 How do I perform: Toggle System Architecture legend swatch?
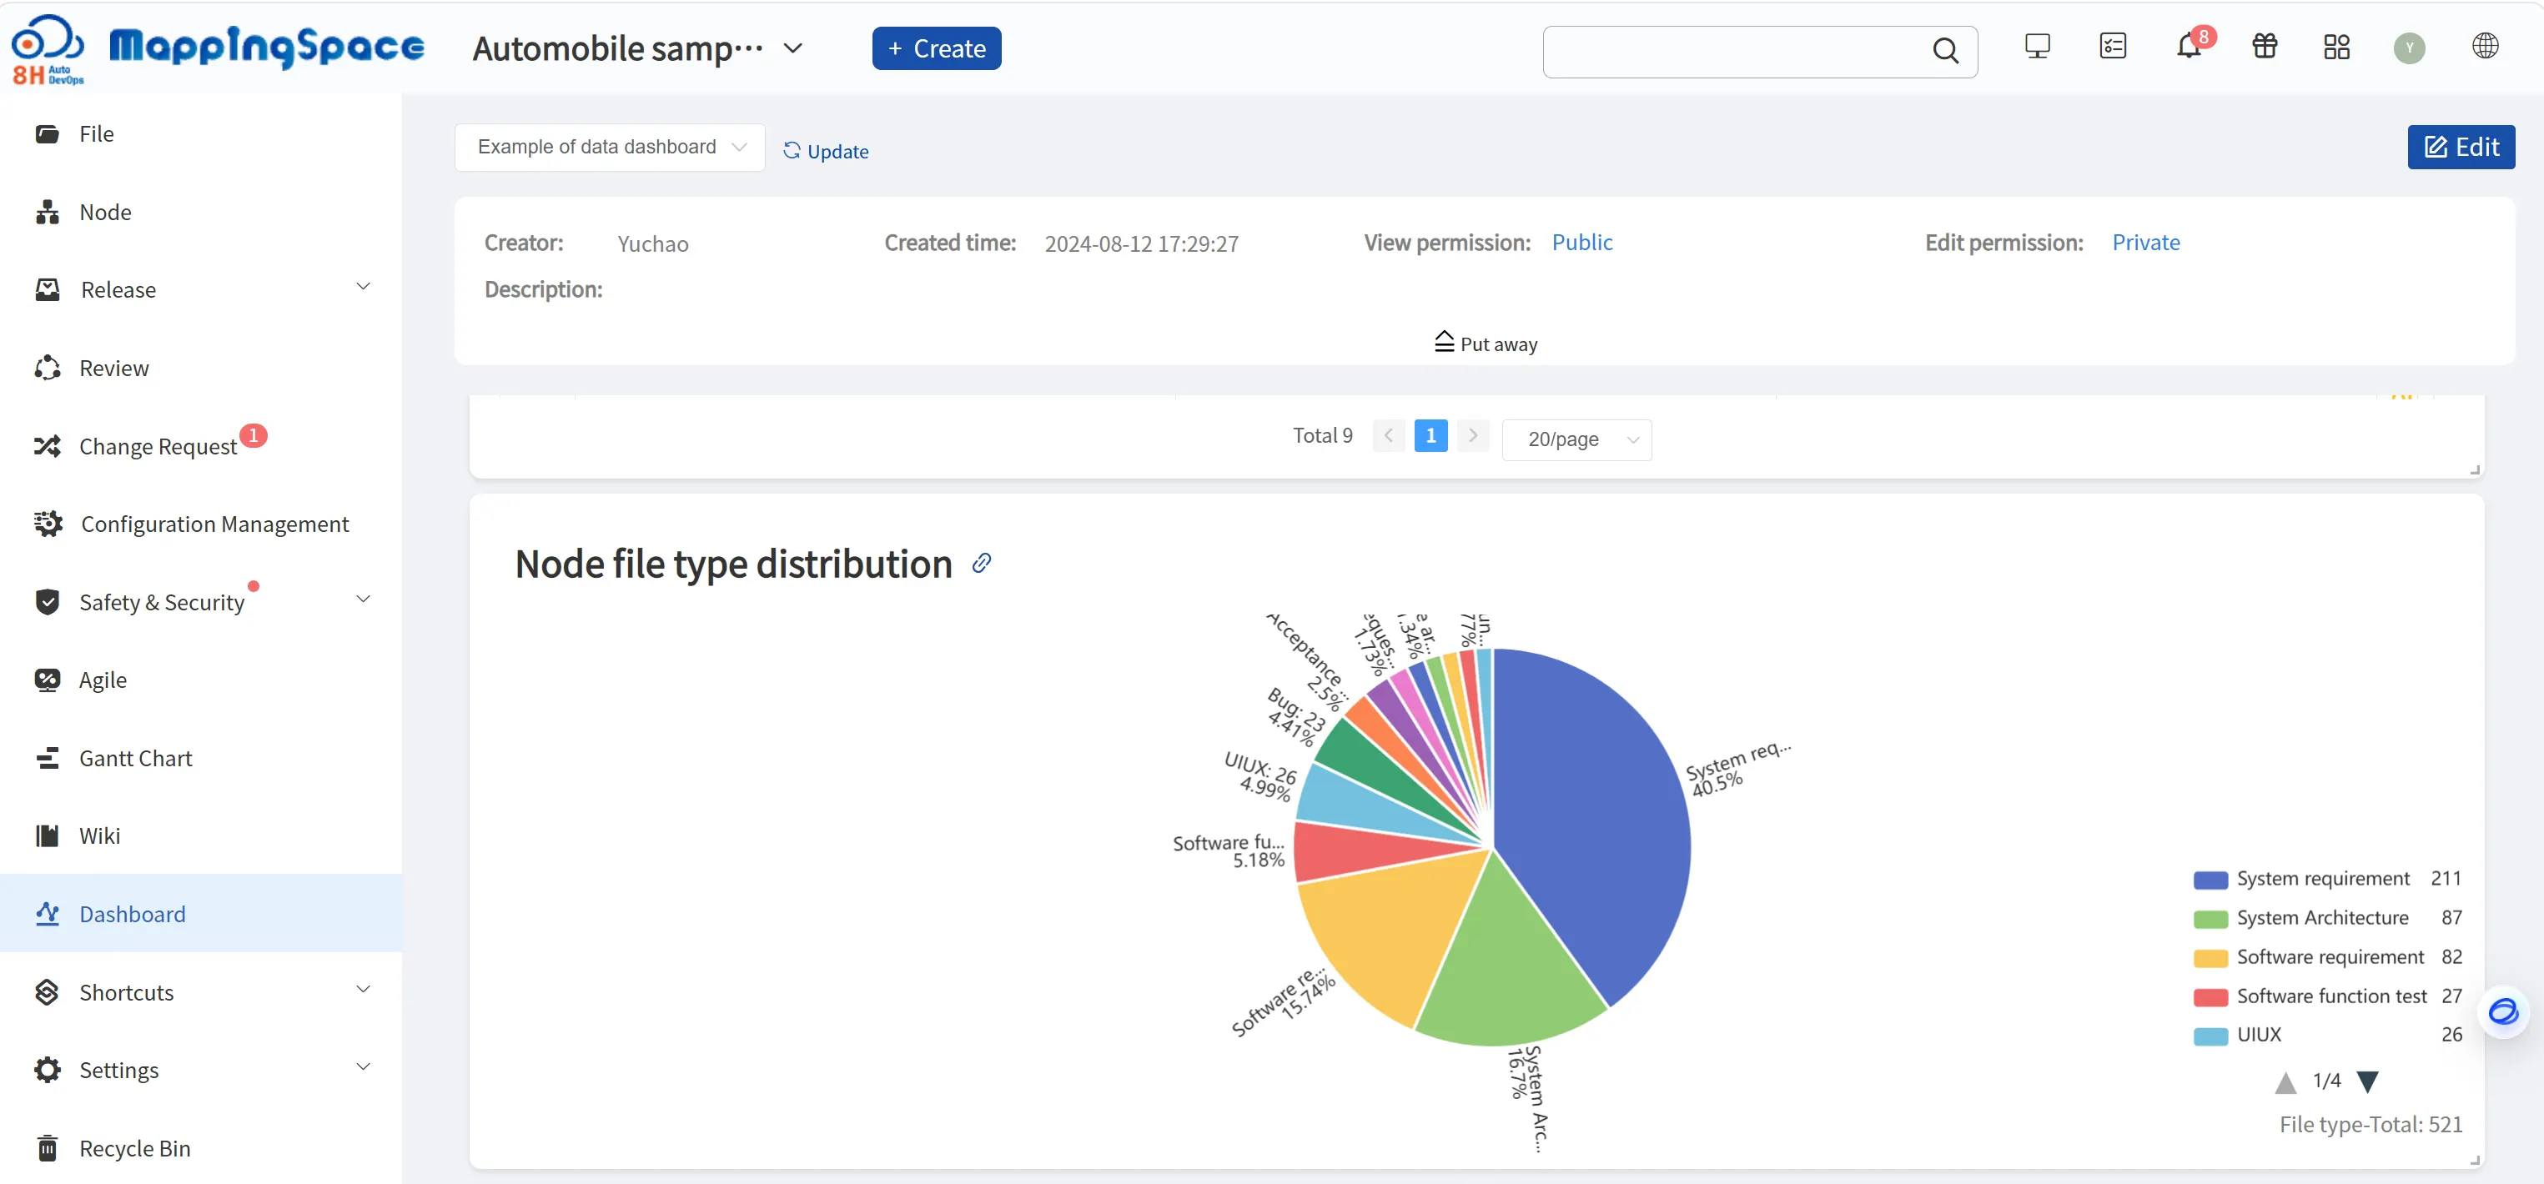2210,920
